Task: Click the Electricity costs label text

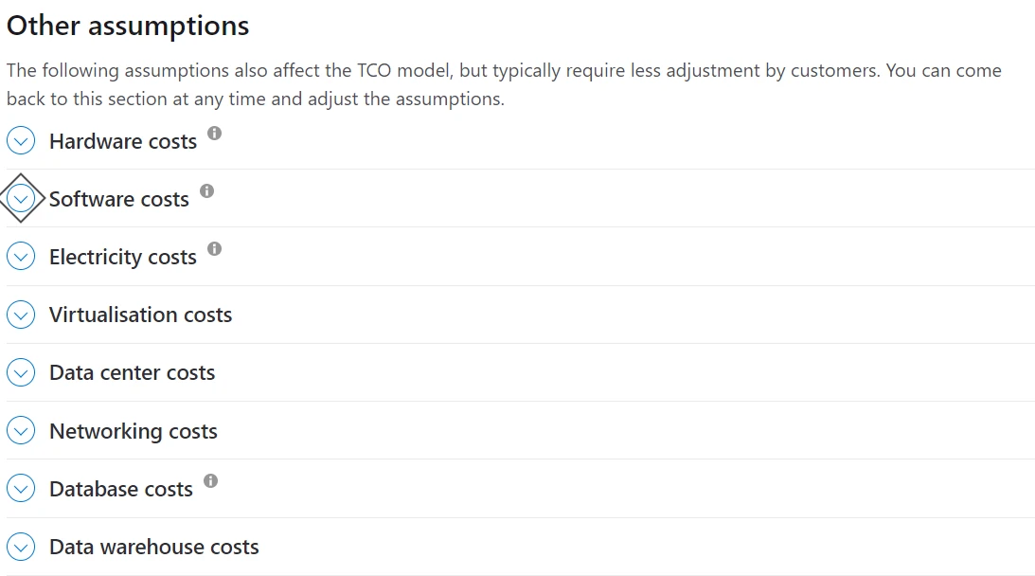Action: [x=122, y=256]
